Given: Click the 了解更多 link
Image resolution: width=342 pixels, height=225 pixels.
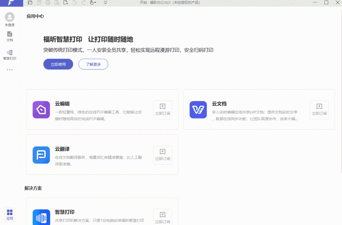Looking at the screenshot, I should click(x=93, y=64).
